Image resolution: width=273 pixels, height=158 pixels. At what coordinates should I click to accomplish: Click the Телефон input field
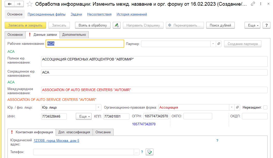pos(84,152)
